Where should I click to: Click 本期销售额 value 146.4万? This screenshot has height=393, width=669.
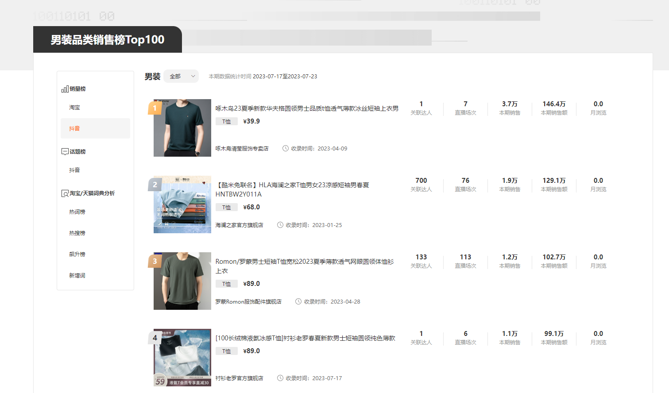click(x=554, y=104)
